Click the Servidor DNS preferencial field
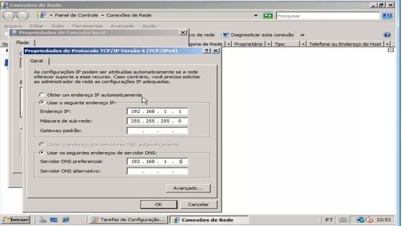Image resolution: width=402 pixels, height=226 pixels. tap(157, 161)
